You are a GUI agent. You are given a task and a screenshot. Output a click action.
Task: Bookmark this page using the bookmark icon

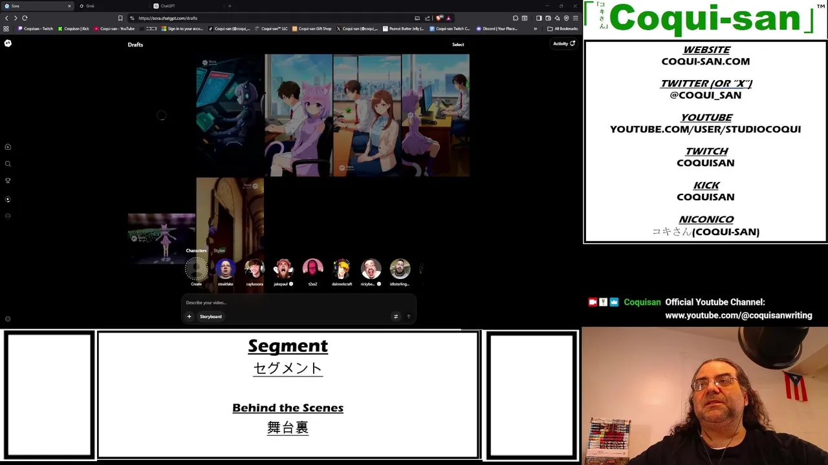(x=120, y=18)
